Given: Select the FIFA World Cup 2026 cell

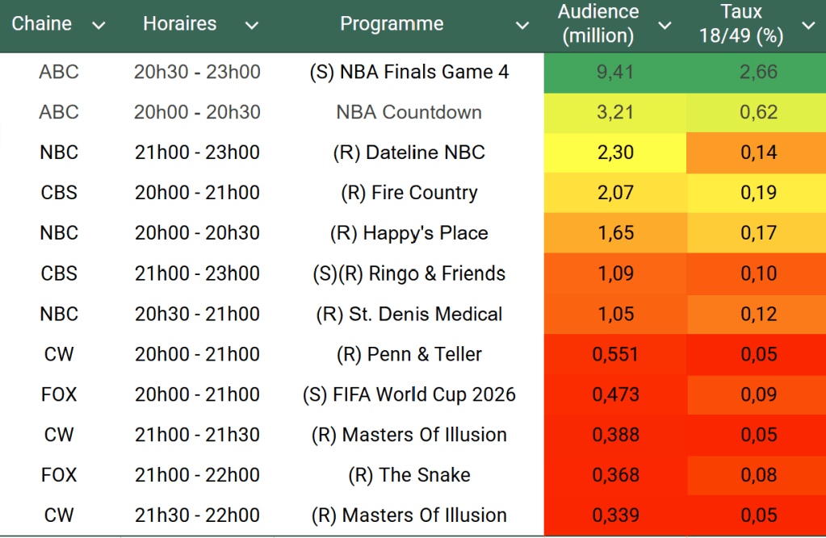Looking at the screenshot, I should tap(409, 394).
